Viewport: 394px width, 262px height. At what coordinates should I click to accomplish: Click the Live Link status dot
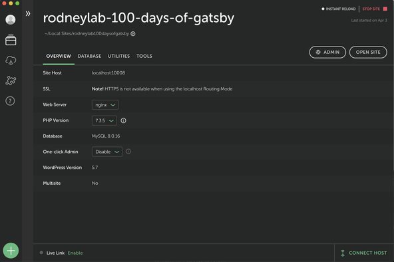pos(41,253)
